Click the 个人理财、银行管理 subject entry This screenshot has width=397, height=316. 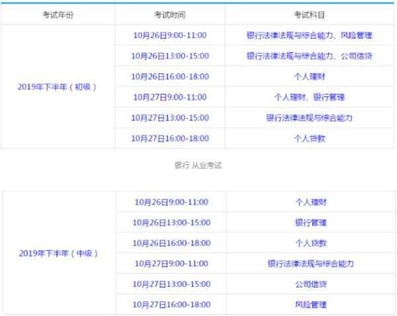[x=310, y=97]
